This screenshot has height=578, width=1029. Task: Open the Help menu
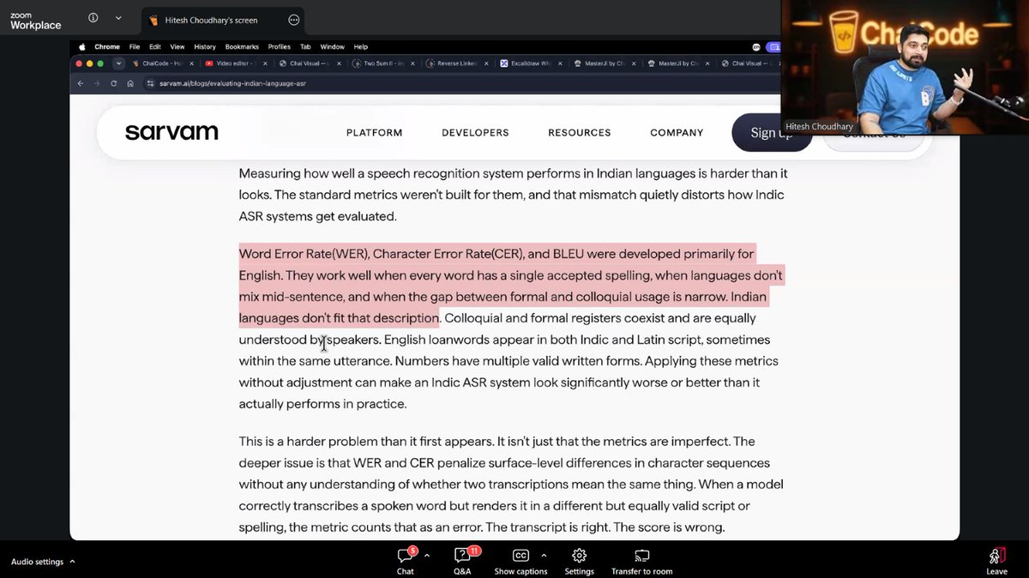[x=361, y=47]
